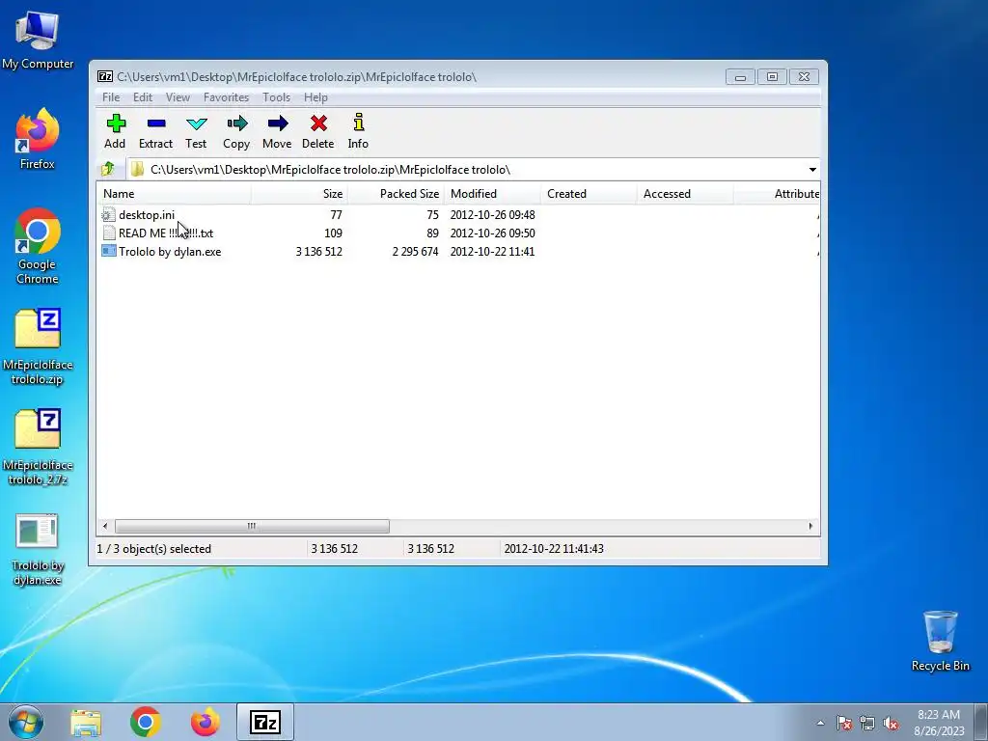This screenshot has height=741, width=988.
Task: Maximize the 7-Zip window
Action: pos(772,77)
